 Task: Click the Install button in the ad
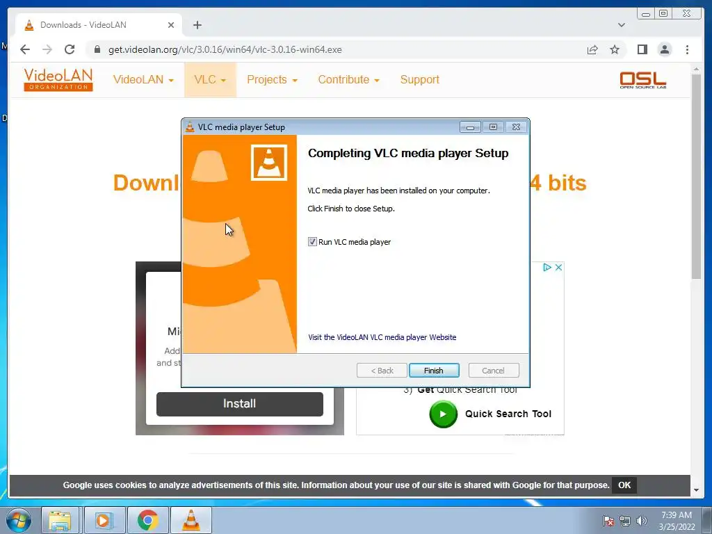[x=239, y=404]
